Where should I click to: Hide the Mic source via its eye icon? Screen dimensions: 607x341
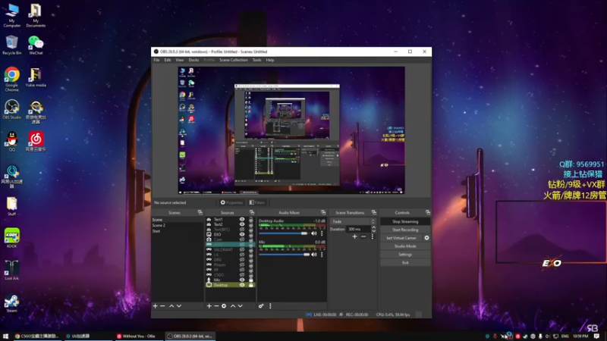(242, 280)
